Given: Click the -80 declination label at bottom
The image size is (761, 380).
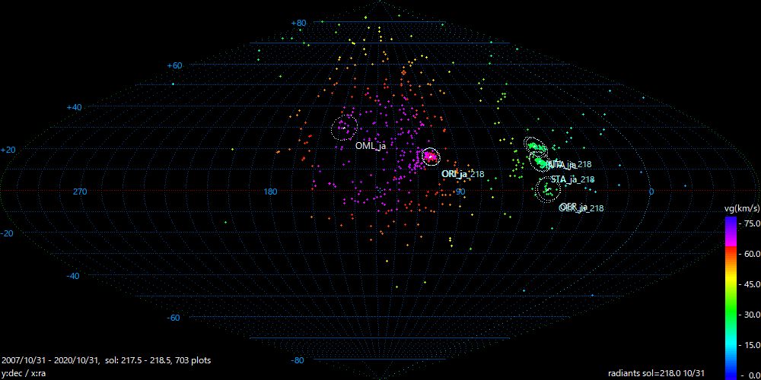Looking at the screenshot, I should point(298,359).
